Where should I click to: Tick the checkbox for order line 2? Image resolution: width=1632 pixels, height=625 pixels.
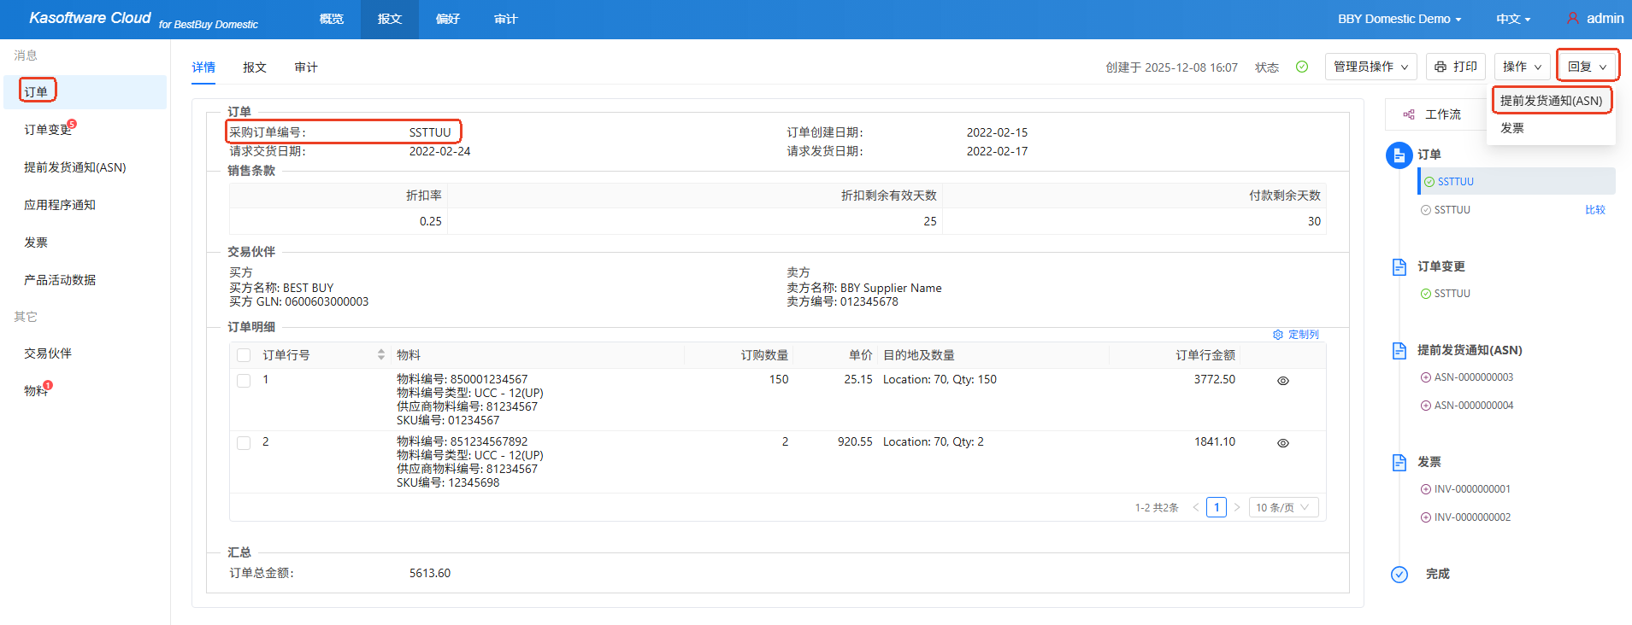pyautogui.click(x=244, y=443)
